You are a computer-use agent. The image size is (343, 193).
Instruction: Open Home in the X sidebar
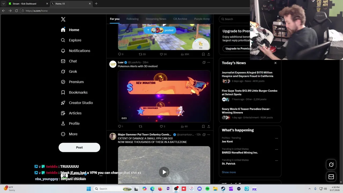pos(70,30)
